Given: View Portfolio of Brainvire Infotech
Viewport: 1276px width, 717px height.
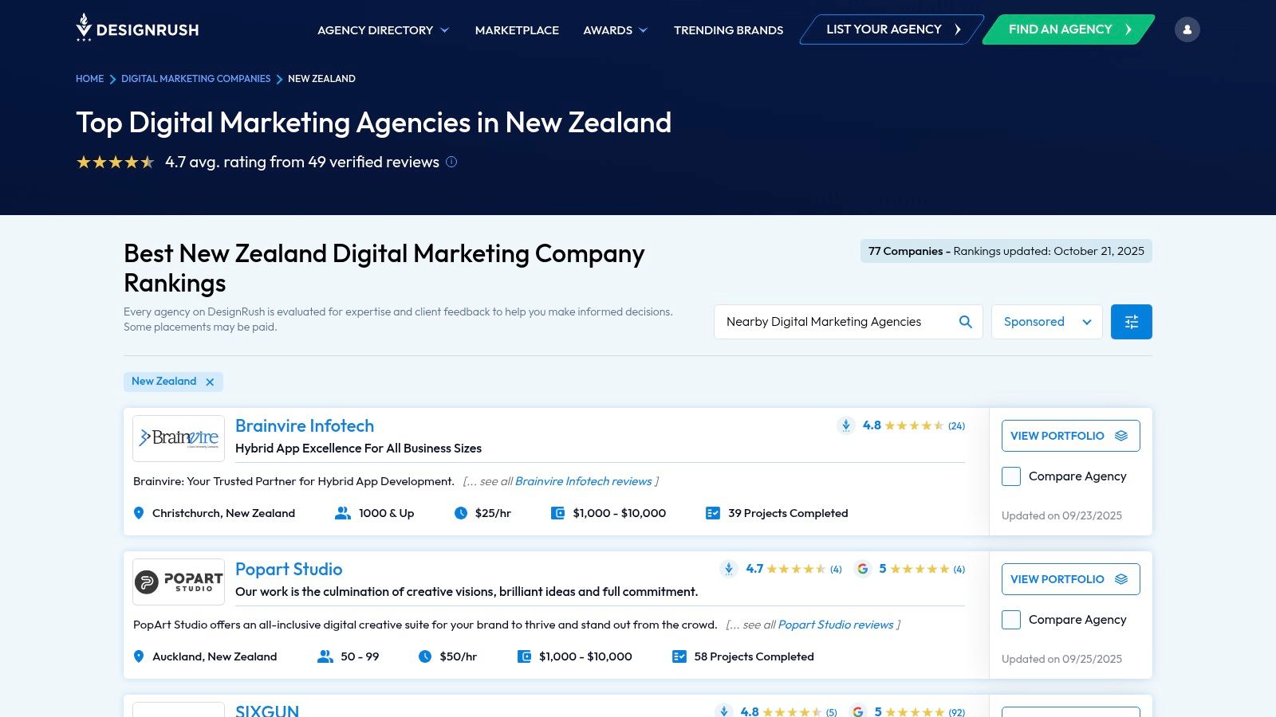Looking at the screenshot, I should pyautogui.click(x=1070, y=436).
